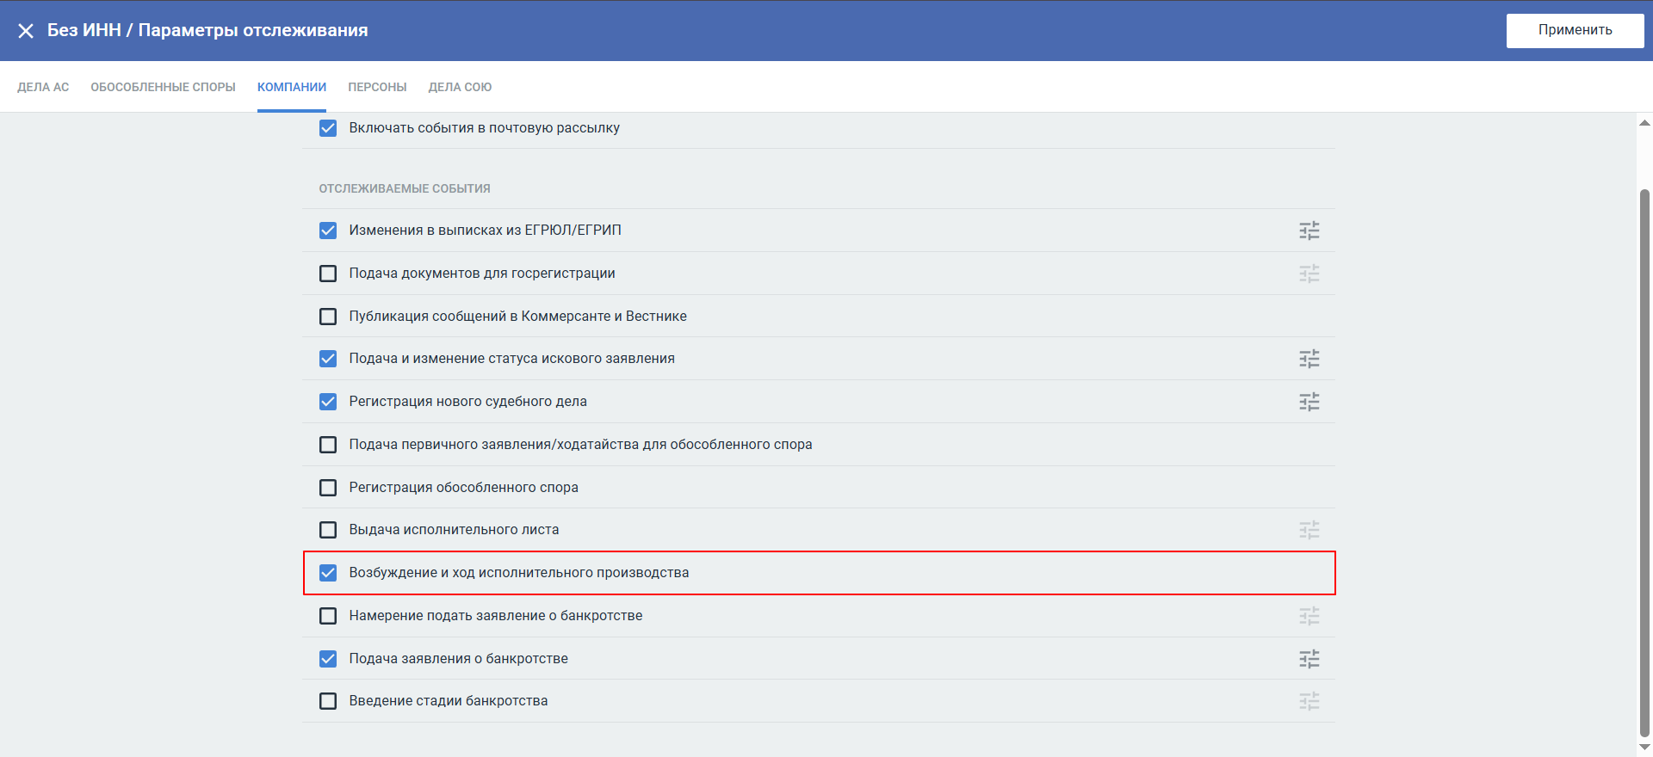This screenshot has height=757, width=1653.
Task: Open the ДЕЛА СОЮ tab
Action: tap(460, 87)
